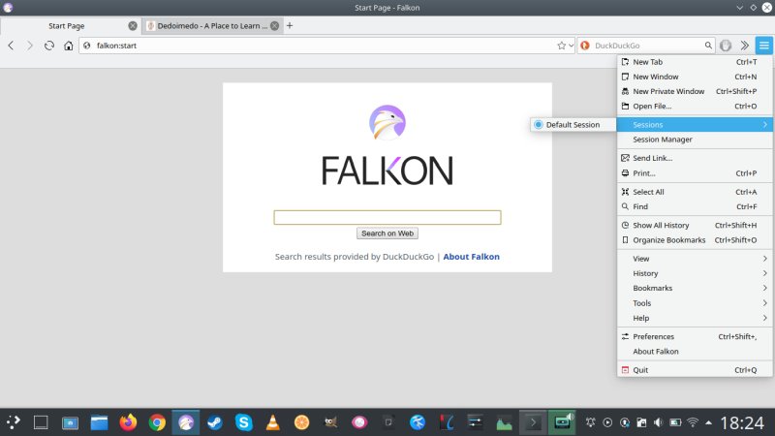Open Preferences from the menu
The image size is (775, 436).
pyautogui.click(x=695, y=336)
